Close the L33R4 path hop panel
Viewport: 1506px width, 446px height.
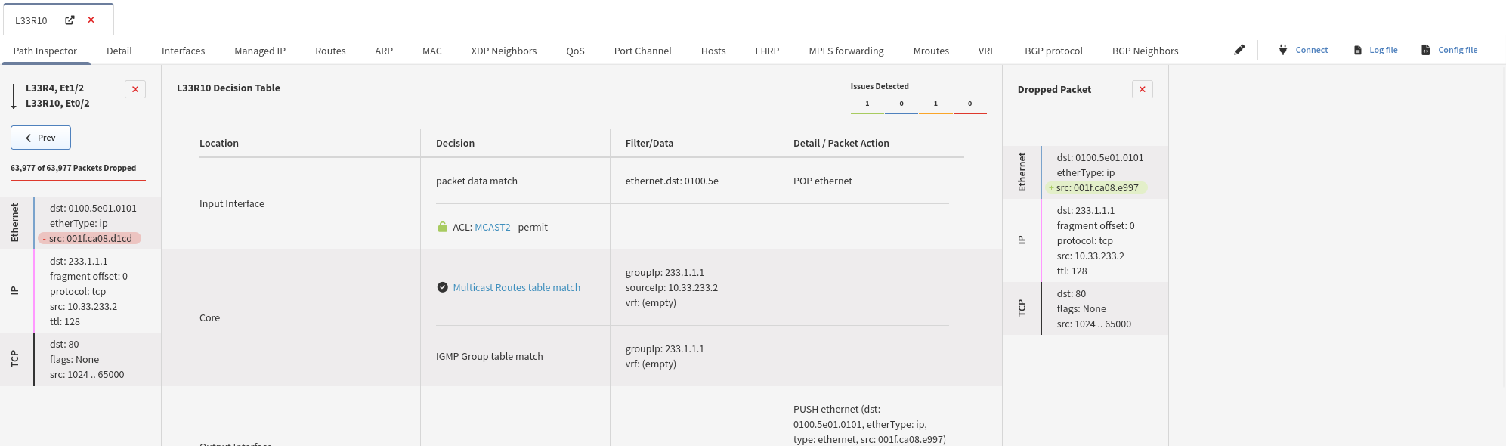pyautogui.click(x=135, y=89)
